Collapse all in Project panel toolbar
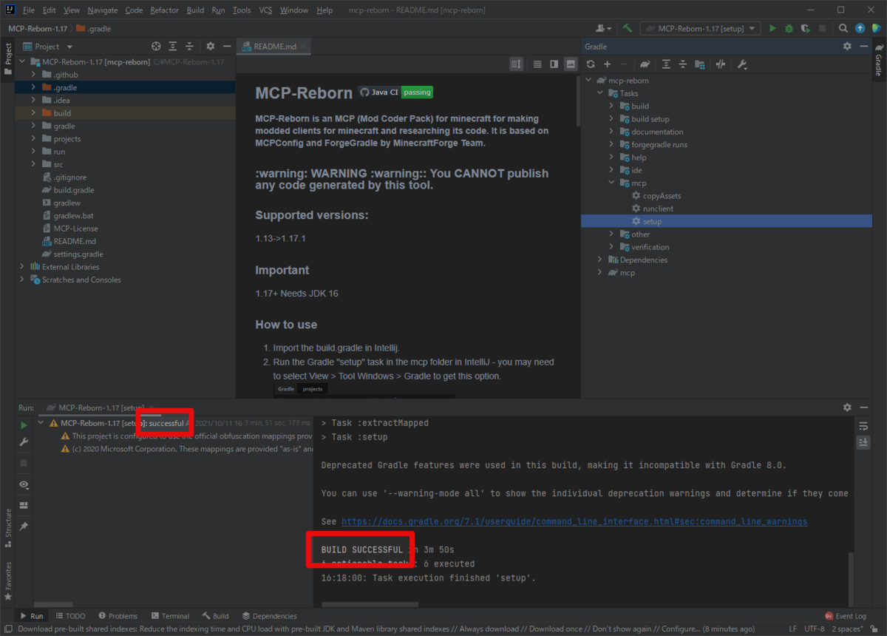 (190, 46)
